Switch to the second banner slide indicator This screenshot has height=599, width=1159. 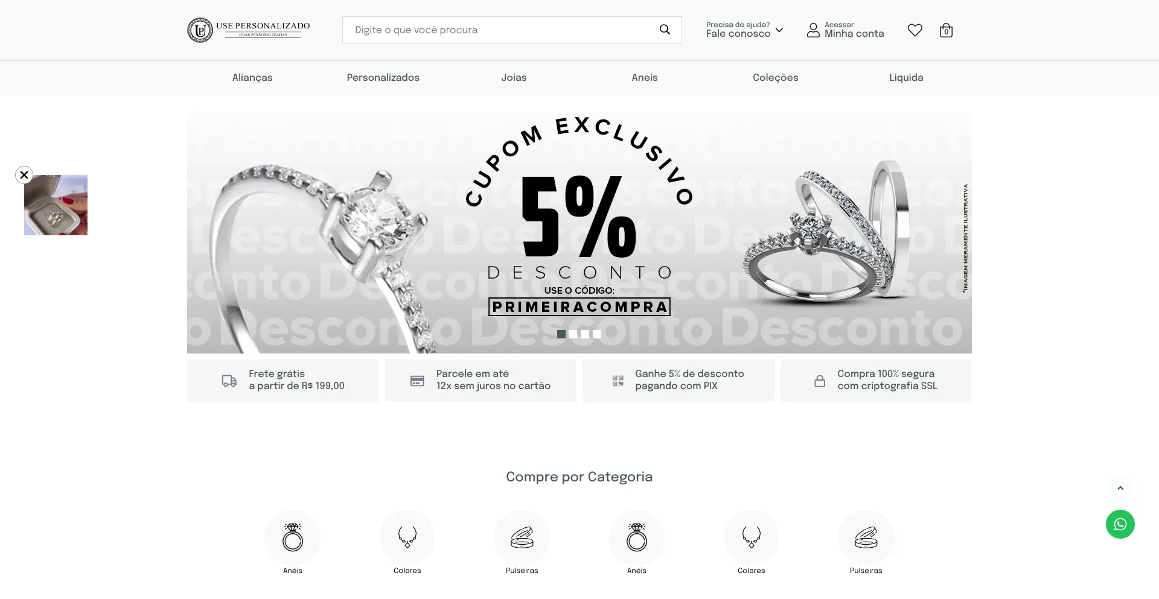tap(573, 334)
